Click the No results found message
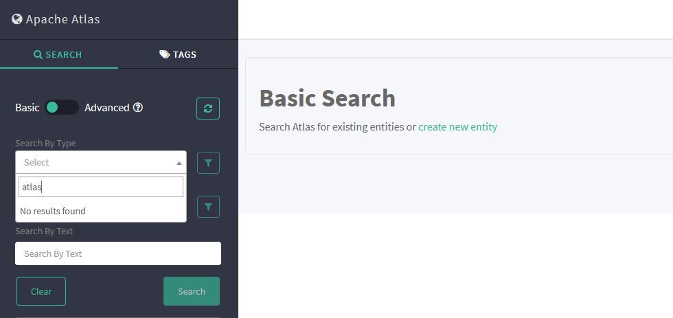The image size is (673, 318). pos(53,211)
